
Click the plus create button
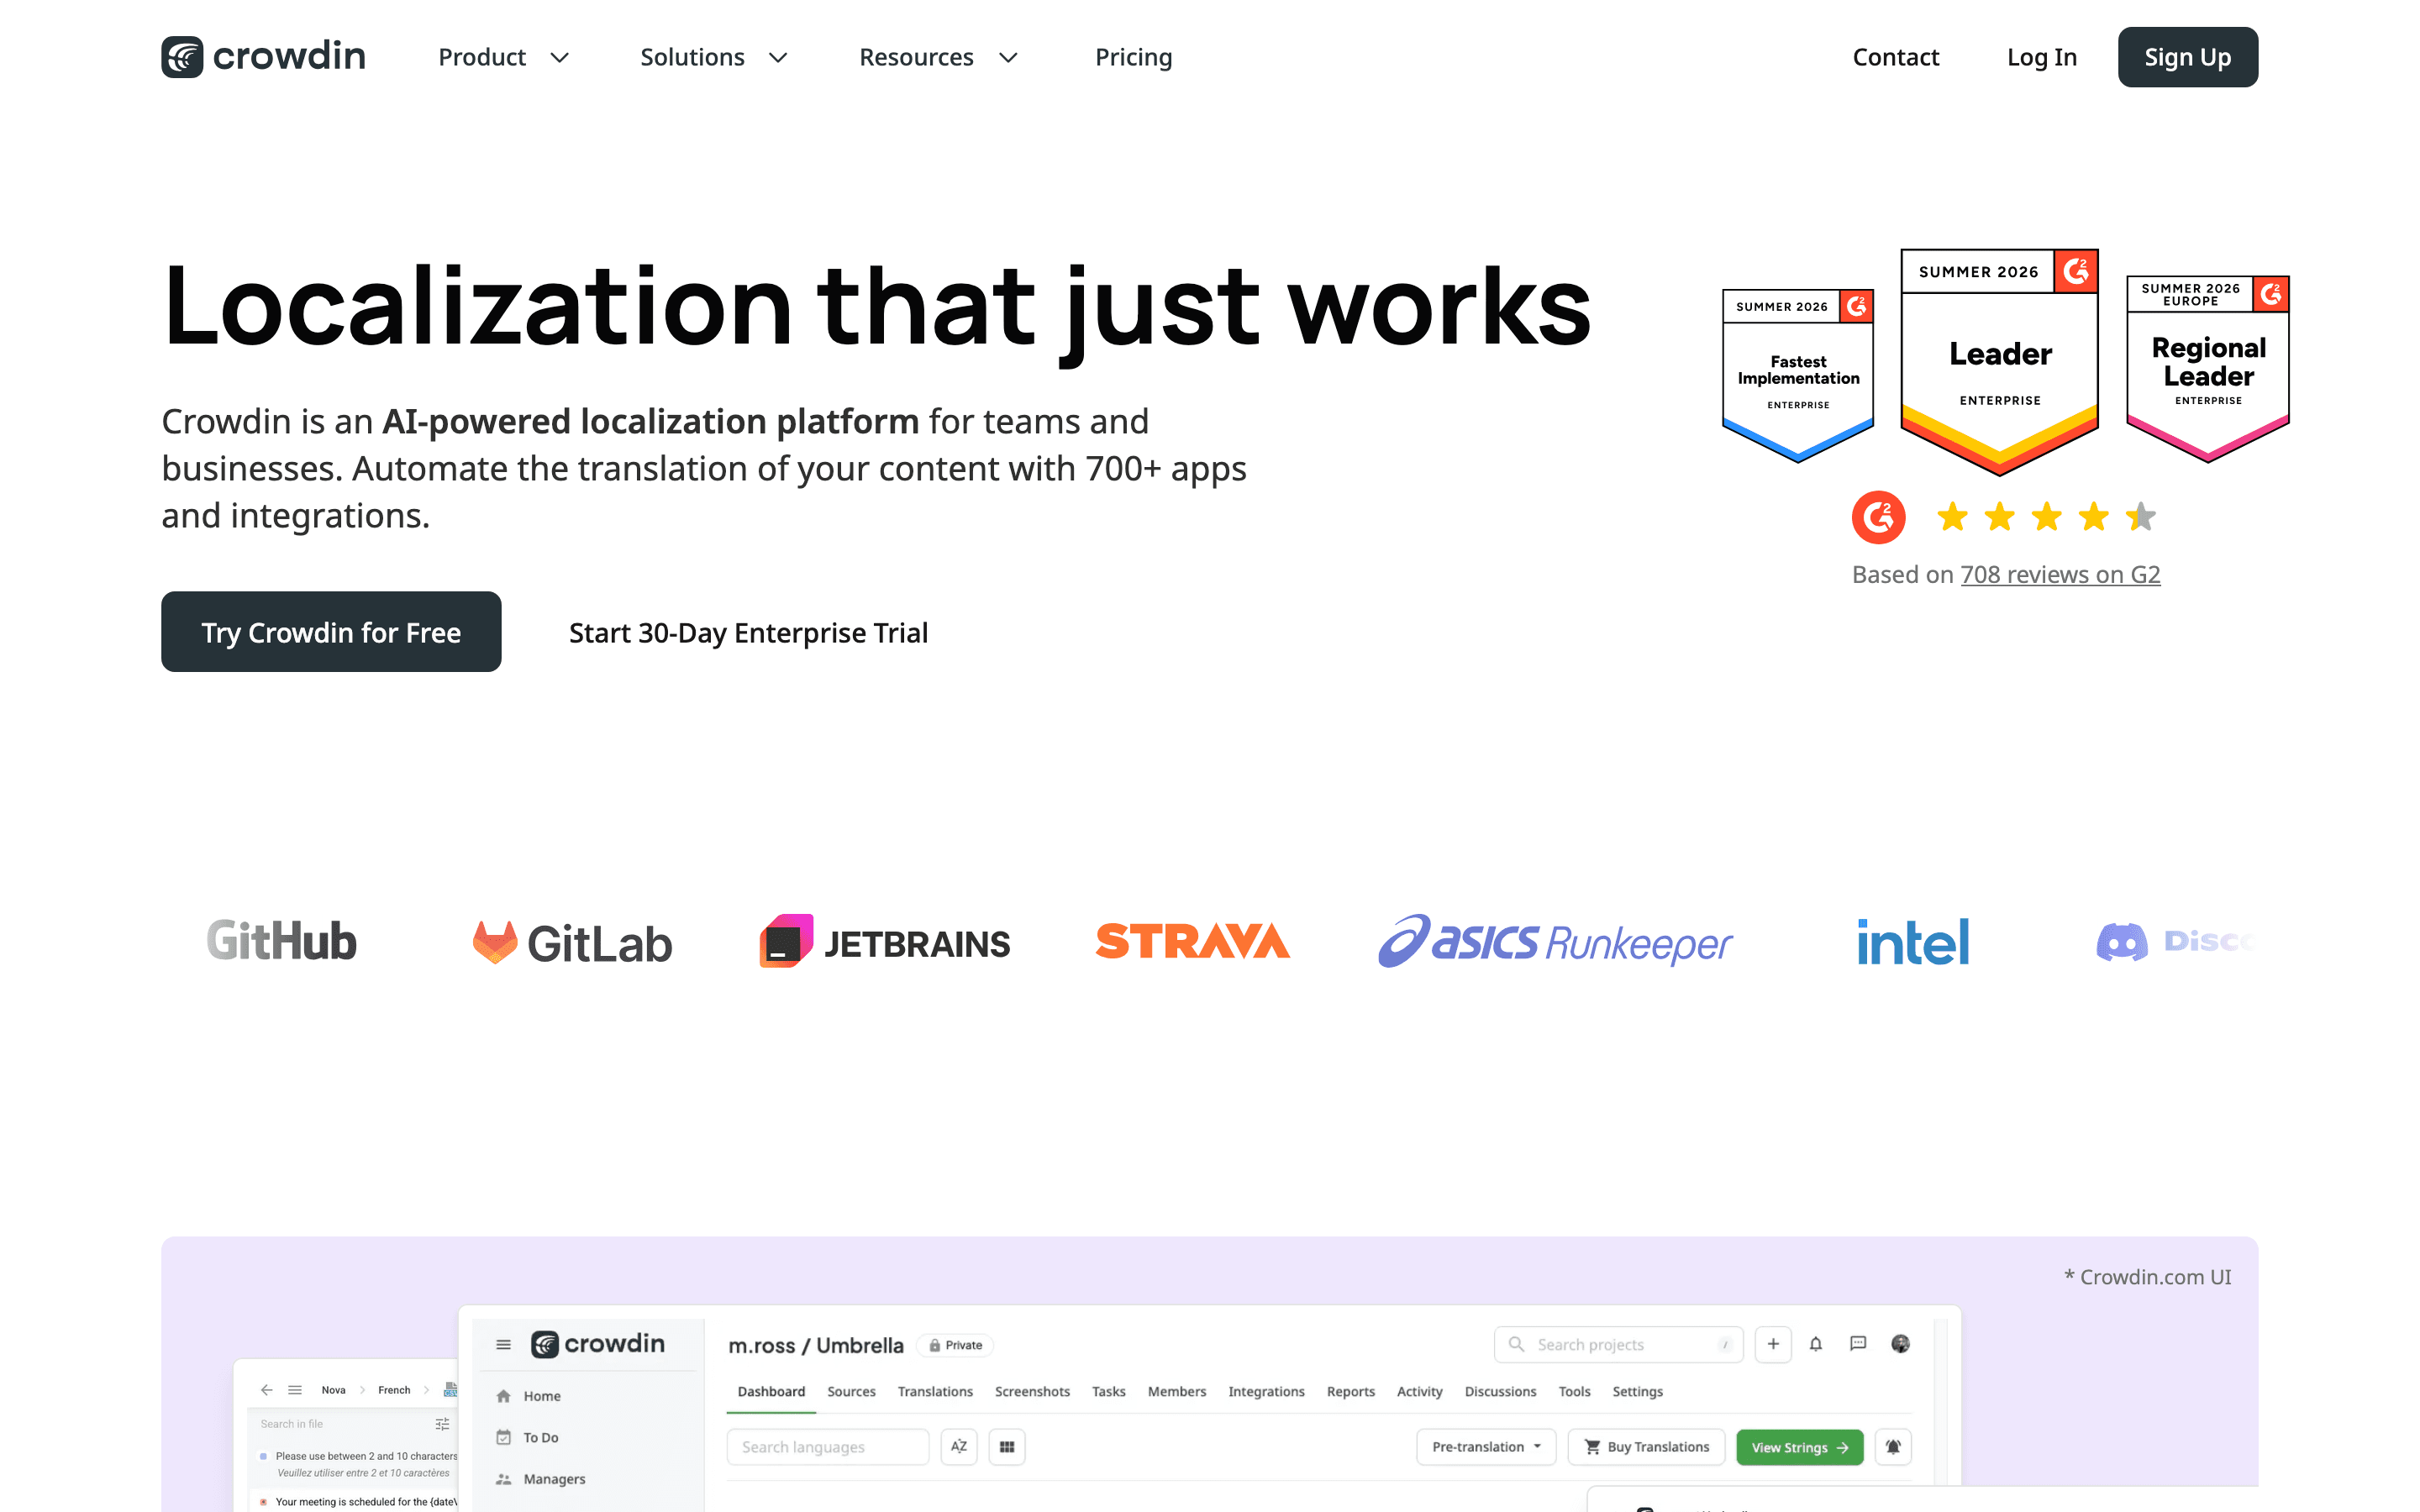coord(1773,1344)
